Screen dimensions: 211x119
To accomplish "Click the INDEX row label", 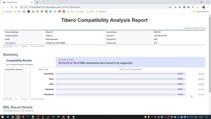I will pos(51,84).
